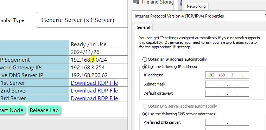Image resolution: width=266 pixels, height=130 pixels.
Task: Download RDP File for 1st Server
Action: [x=94, y=83]
